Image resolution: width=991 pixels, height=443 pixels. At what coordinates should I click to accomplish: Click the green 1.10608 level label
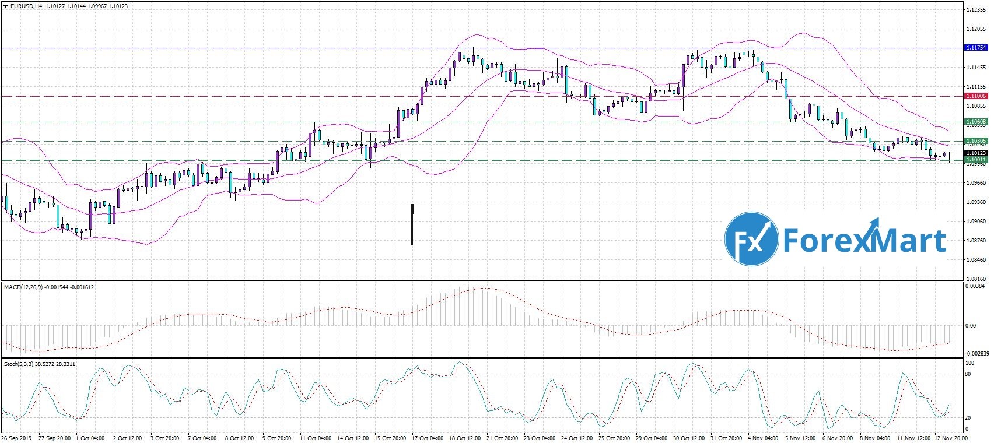976,122
